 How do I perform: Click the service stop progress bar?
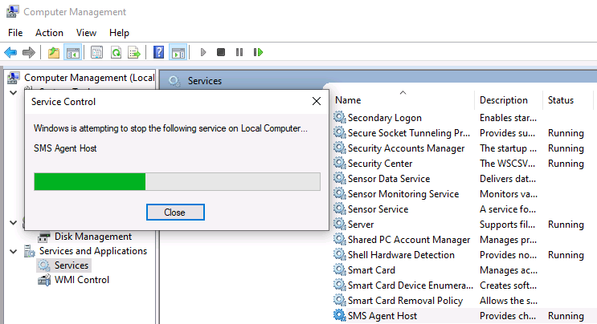click(177, 181)
